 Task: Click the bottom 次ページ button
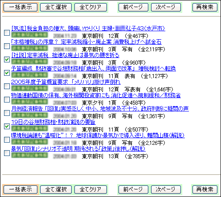click(166, 189)
